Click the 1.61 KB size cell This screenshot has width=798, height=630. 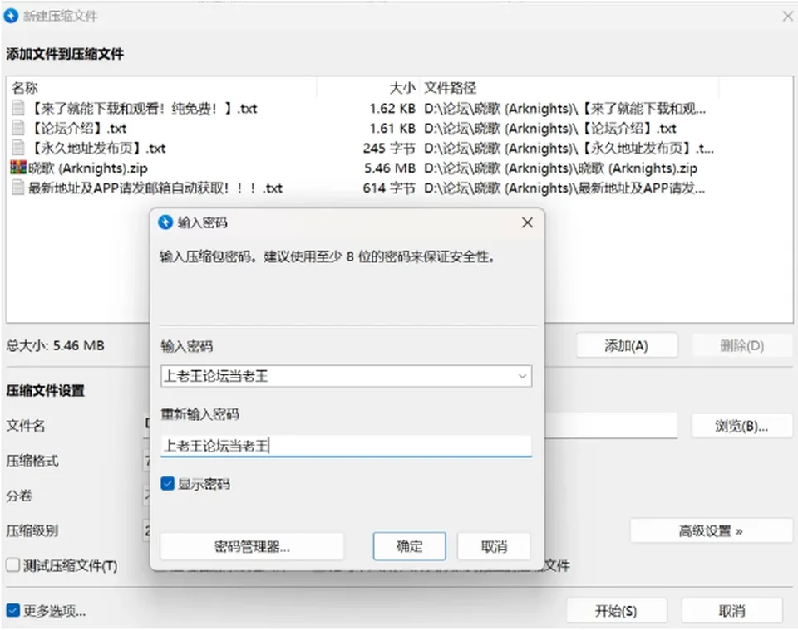click(392, 128)
